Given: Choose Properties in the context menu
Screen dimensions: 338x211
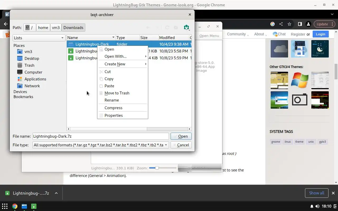Looking at the screenshot, I should [x=123, y=115].
